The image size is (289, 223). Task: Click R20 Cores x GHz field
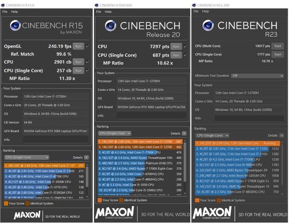point(151,90)
